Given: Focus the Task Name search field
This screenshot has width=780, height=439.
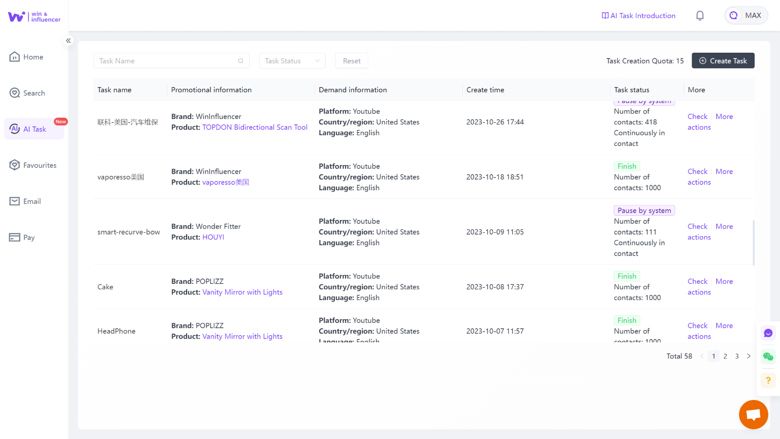Looking at the screenshot, I should 166,61.
